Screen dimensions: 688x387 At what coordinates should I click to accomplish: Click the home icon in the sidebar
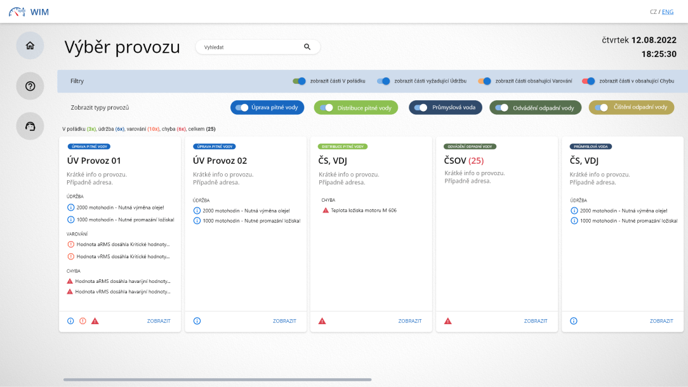(30, 46)
